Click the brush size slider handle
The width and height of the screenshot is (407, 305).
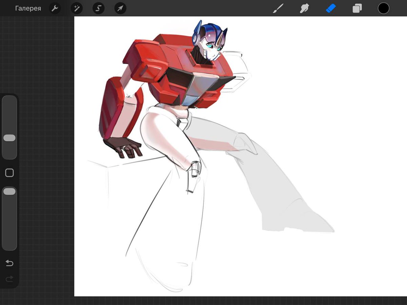[x=9, y=138]
